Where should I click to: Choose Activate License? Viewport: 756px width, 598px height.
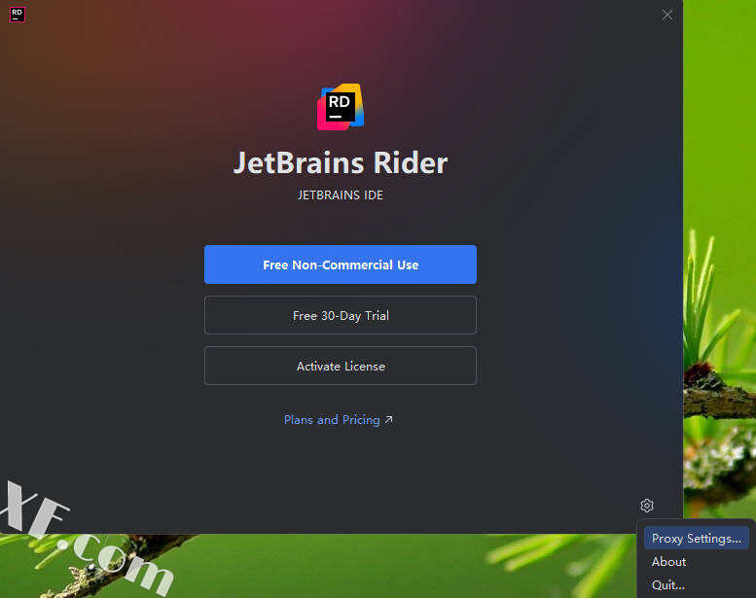[x=341, y=366]
